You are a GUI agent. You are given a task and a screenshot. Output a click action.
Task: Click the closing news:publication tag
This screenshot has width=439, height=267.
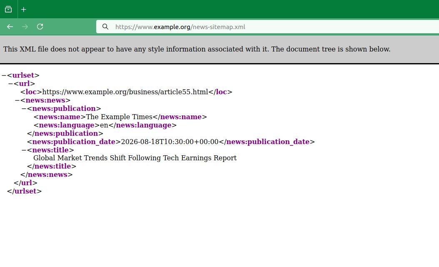click(x=65, y=134)
